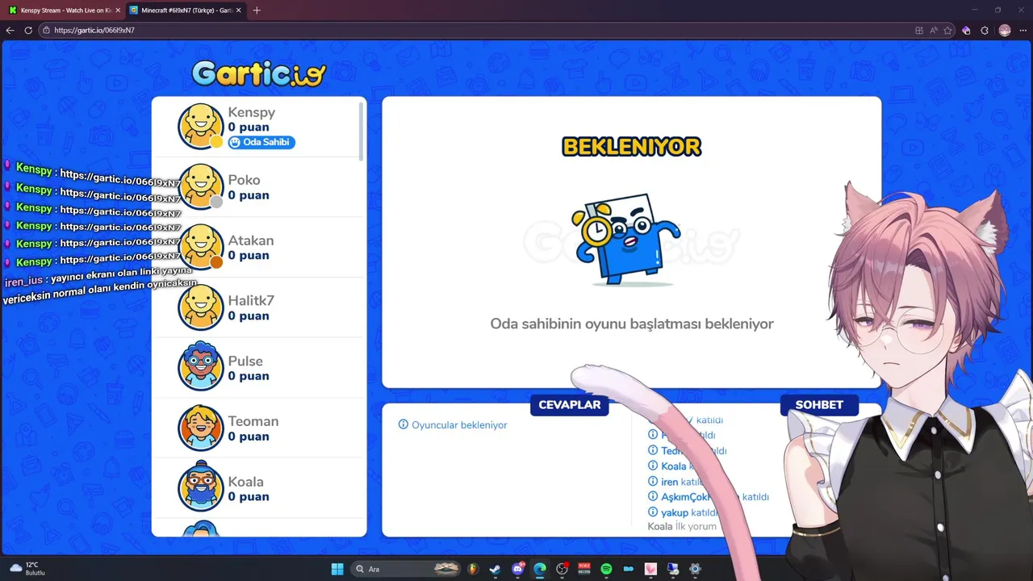
Task: Click the 'yakup katıldı' chat entry
Action: [683, 512]
